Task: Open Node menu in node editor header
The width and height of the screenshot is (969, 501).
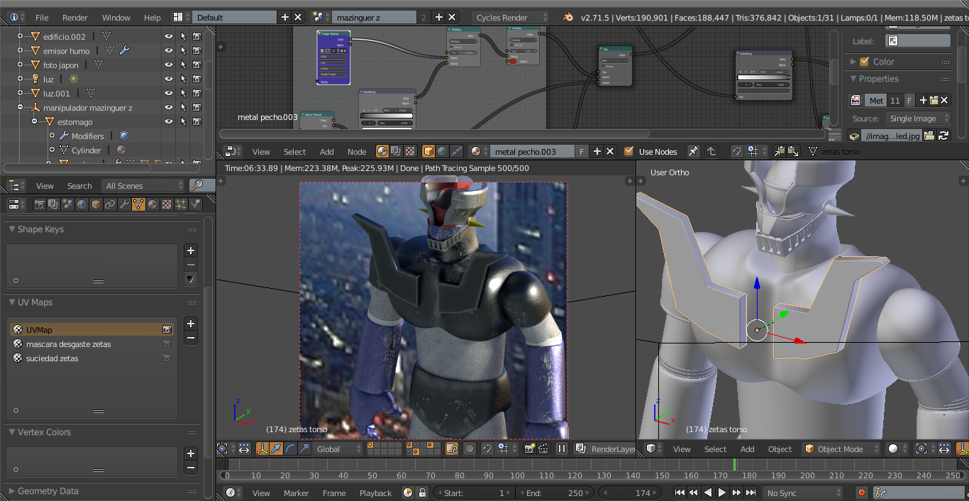Action: 357,152
